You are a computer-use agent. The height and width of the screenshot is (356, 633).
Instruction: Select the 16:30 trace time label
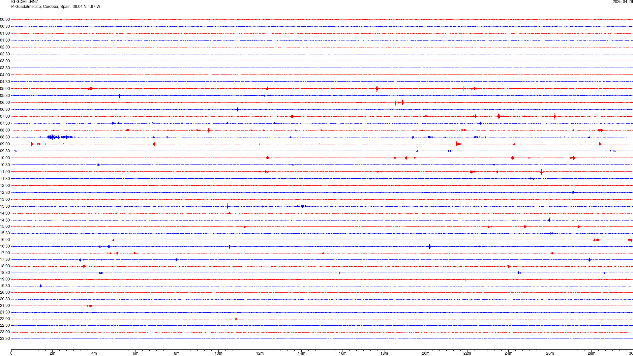(5, 246)
